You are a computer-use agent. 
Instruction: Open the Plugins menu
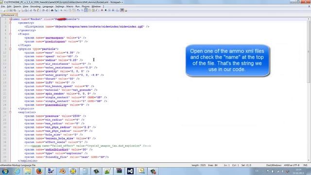coord(86,6)
